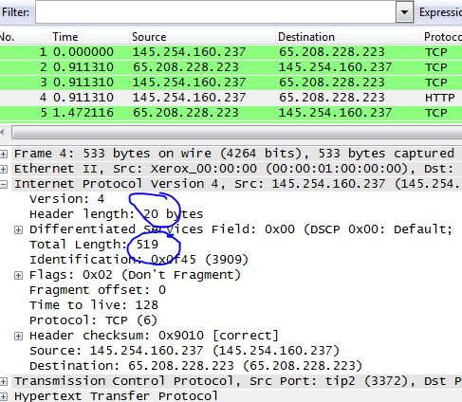Click destination 65.208.228.223 in packet 1 row
462x402 pixels.
[331, 52]
